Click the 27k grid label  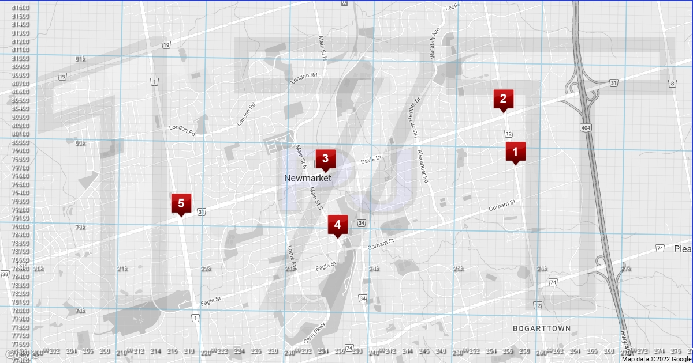click(626, 269)
